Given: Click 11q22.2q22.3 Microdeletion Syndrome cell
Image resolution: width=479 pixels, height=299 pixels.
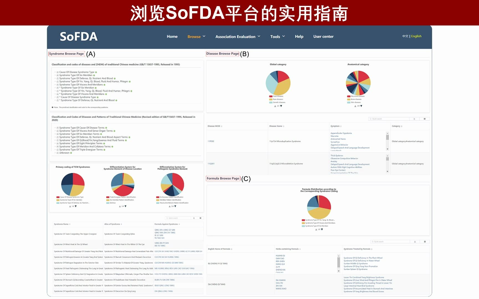Looking at the screenshot, I should [x=286, y=164].
